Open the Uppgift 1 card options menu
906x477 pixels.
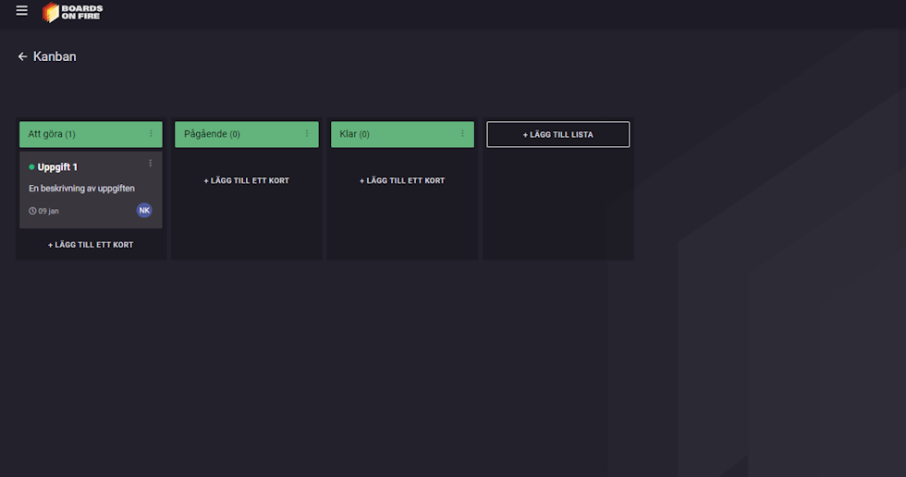tap(150, 164)
